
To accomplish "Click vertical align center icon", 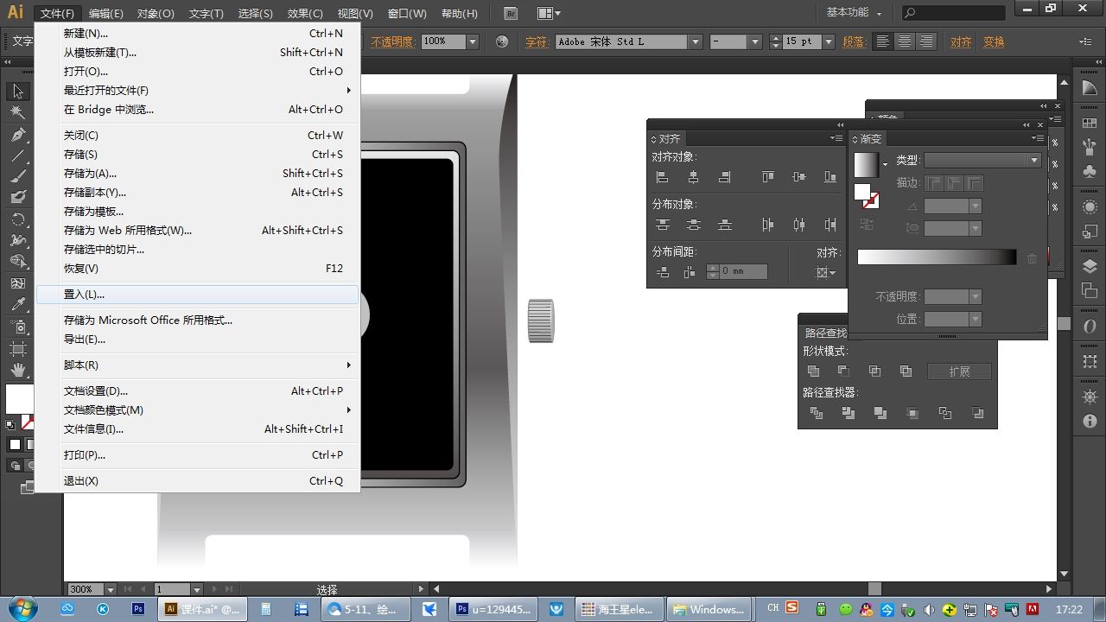I will click(x=798, y=177).
